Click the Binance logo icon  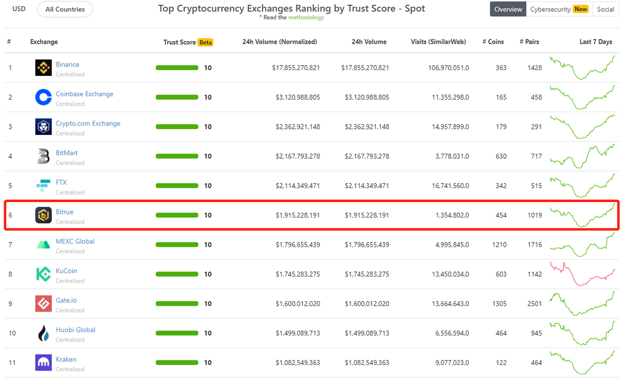(x=43, y=67)
